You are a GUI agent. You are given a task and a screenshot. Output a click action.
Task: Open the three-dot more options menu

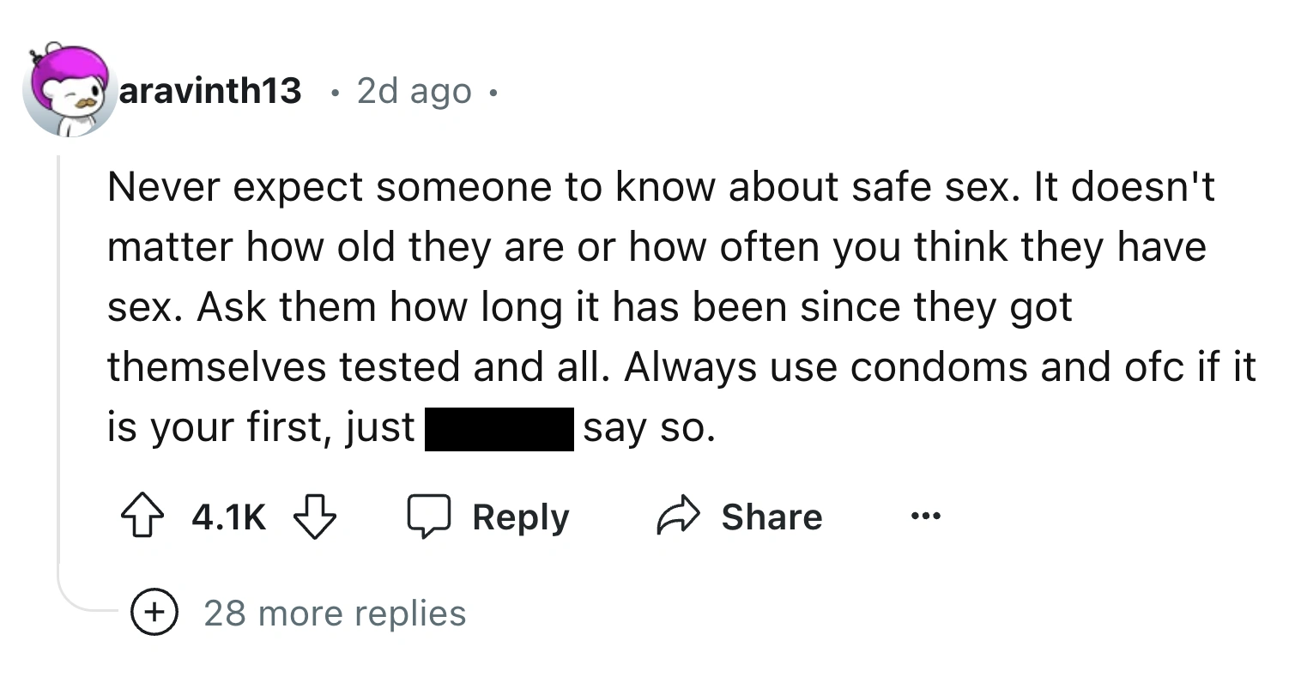point(926,517)
